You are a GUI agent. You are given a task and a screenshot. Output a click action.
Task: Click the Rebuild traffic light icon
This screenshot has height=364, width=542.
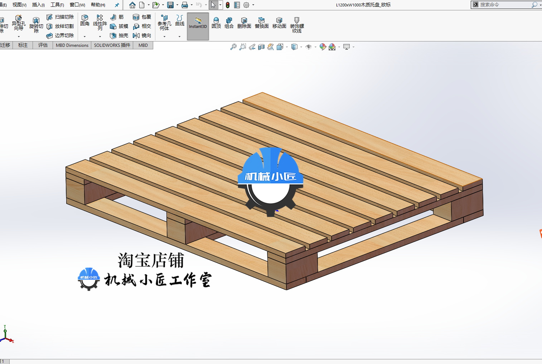[x=228, y=5]
